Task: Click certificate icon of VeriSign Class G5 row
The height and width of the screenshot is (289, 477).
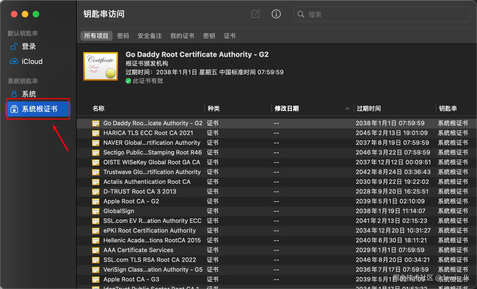Action: (x=96, y=270)
